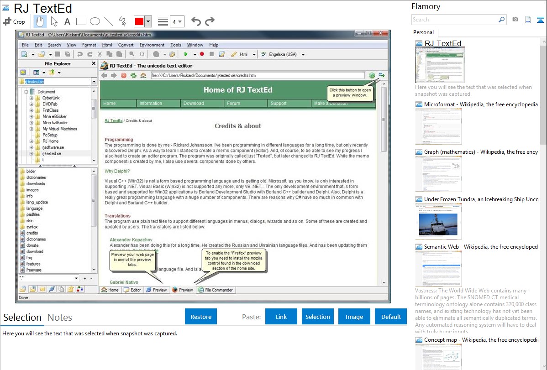
Task: Click the magnifier search icon
Action: (501, 20)
